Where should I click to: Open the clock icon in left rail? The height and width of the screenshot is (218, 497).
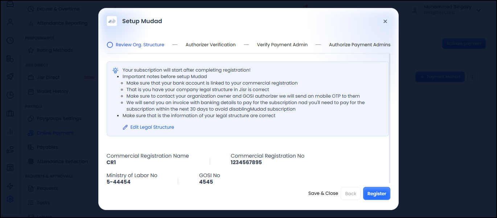[10, 40]
